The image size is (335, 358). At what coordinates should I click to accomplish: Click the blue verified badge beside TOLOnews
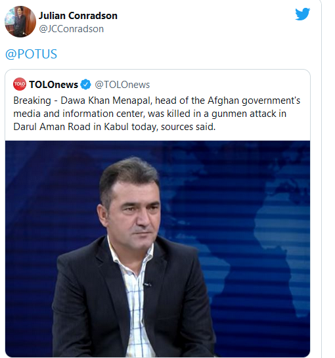point(85,85)
